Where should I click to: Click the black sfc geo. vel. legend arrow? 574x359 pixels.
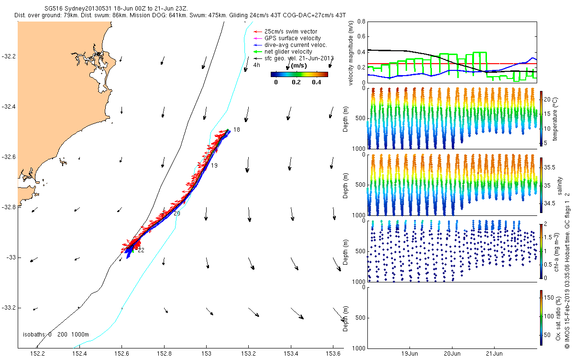click(257, 58)
